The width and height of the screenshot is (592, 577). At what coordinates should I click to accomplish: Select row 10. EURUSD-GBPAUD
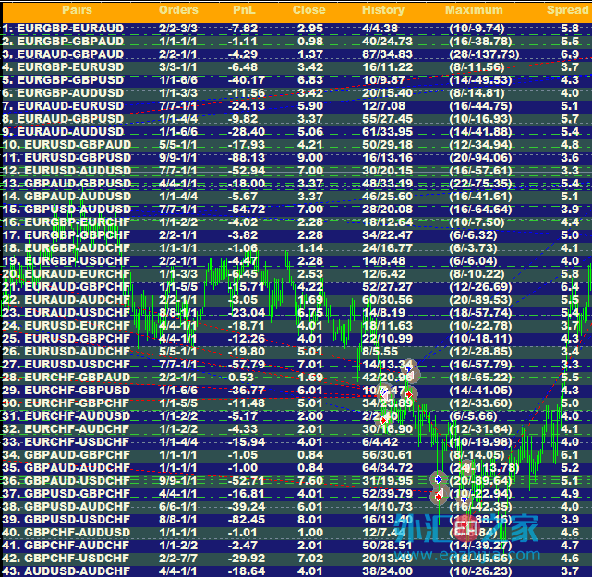point(297,145)
